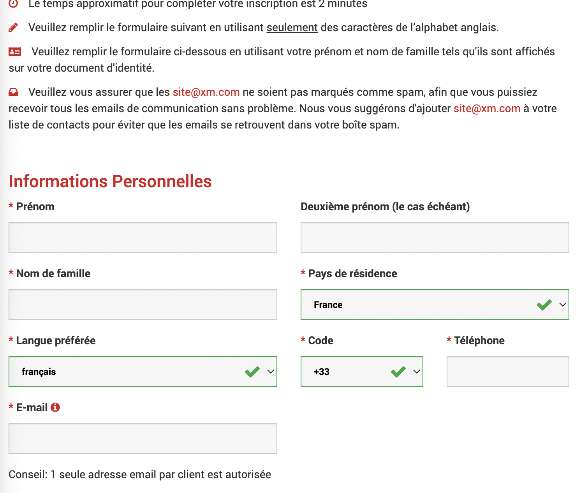Screen dimensions: 581x493
Task: Click green checkmark in Langue préférée field
Action: [252, 372]
